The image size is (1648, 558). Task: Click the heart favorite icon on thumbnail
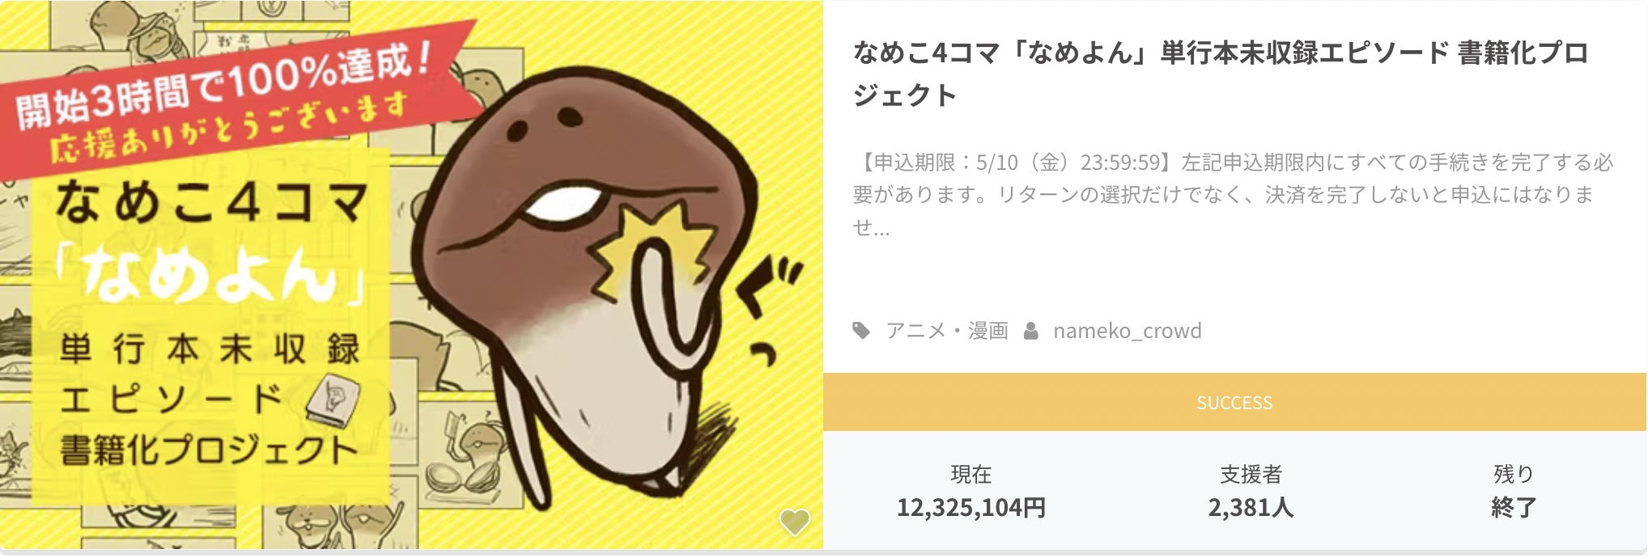click(x=794, y=522)
